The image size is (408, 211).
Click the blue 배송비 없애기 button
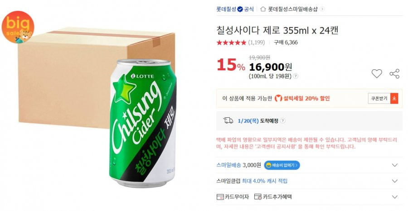coord(282,165)
